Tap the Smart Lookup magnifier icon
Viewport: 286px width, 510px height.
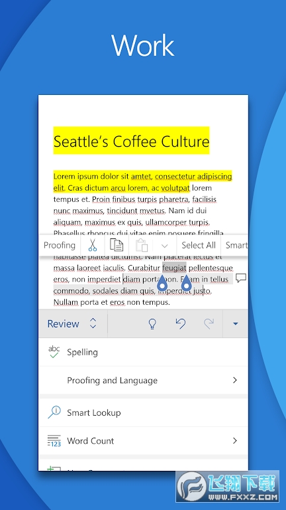coord(54,412)
